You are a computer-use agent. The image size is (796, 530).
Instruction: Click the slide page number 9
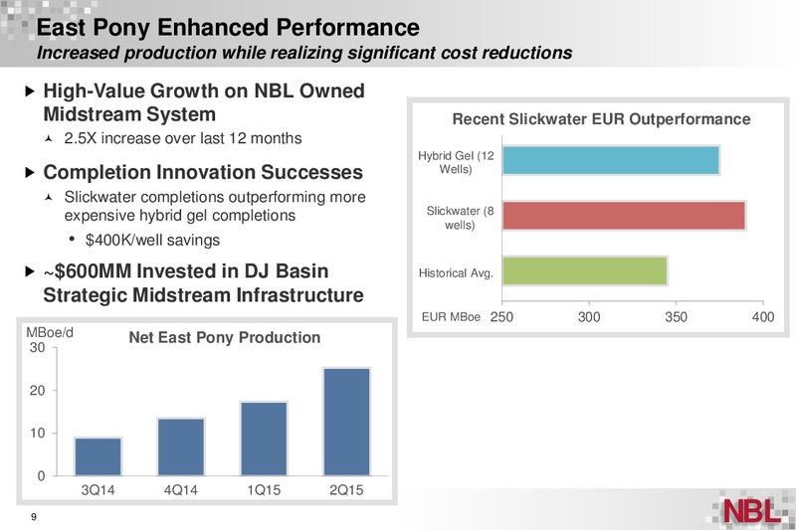tap(34, 517)
